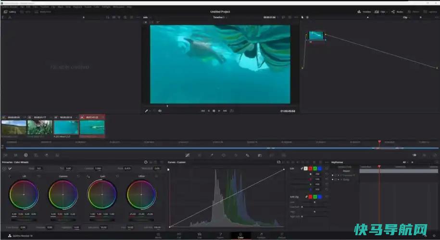The height and width of the screenshot is (240, 440).
Task: Select clip 03 thumbnail in timeline
Action: click(66, 128)
